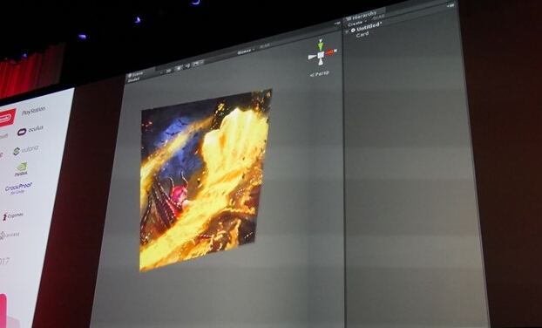542x328 pixels.
Task: Open the Shaded draw mode dropdown
Action: (134, 80)
